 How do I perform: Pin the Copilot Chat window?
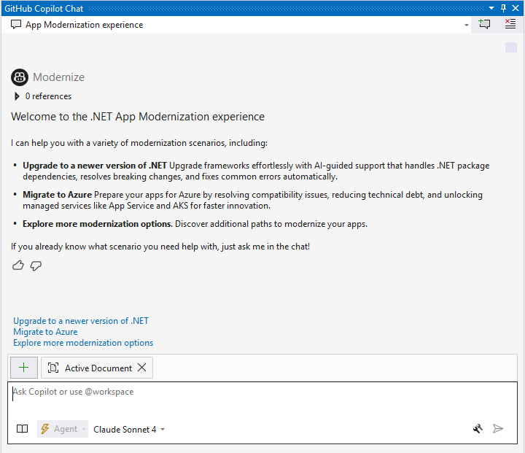pos(503,8)
